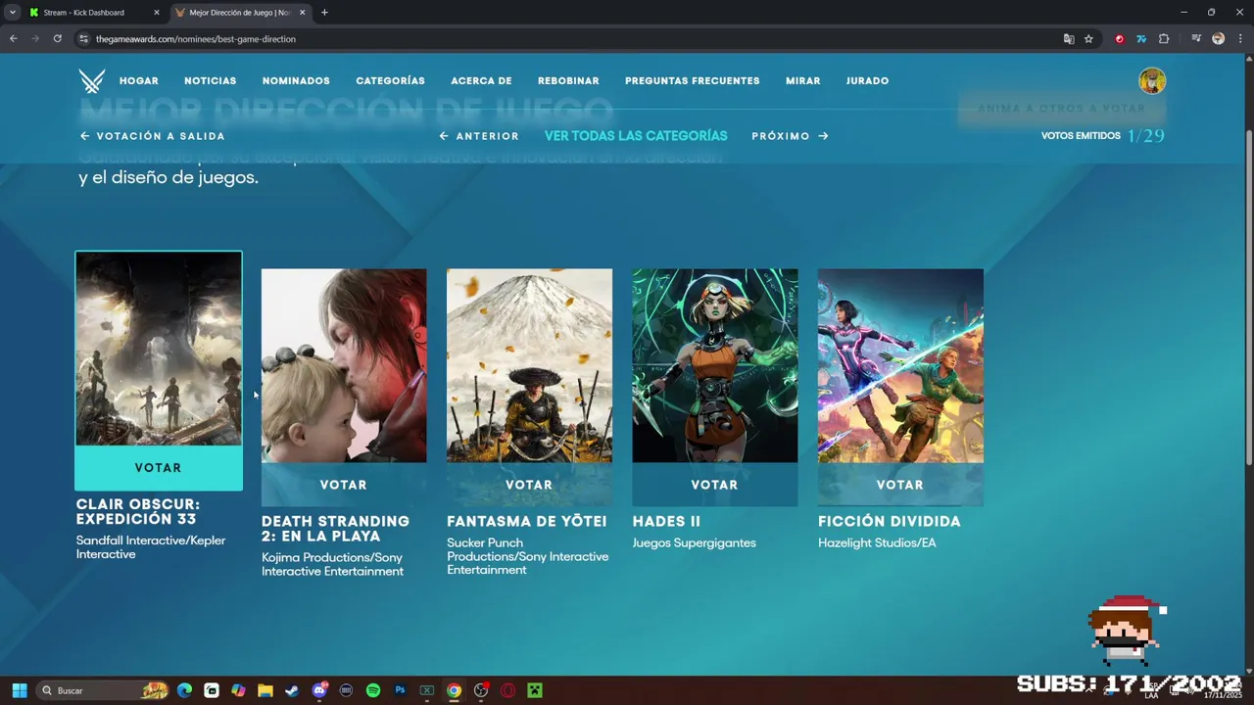This screenshot has height=705, width=1254.
Task: Open File Explorer from the taskbar
Action: pos(265,690)
